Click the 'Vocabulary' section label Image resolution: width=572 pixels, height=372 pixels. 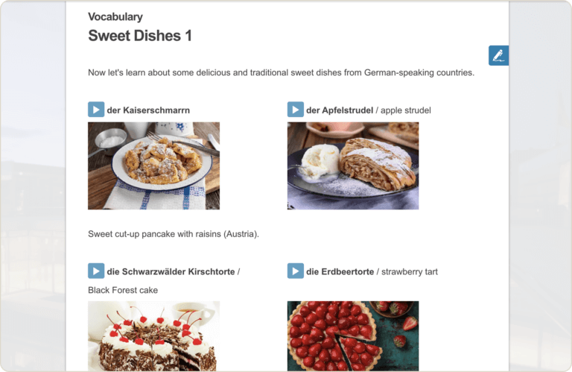115,16
